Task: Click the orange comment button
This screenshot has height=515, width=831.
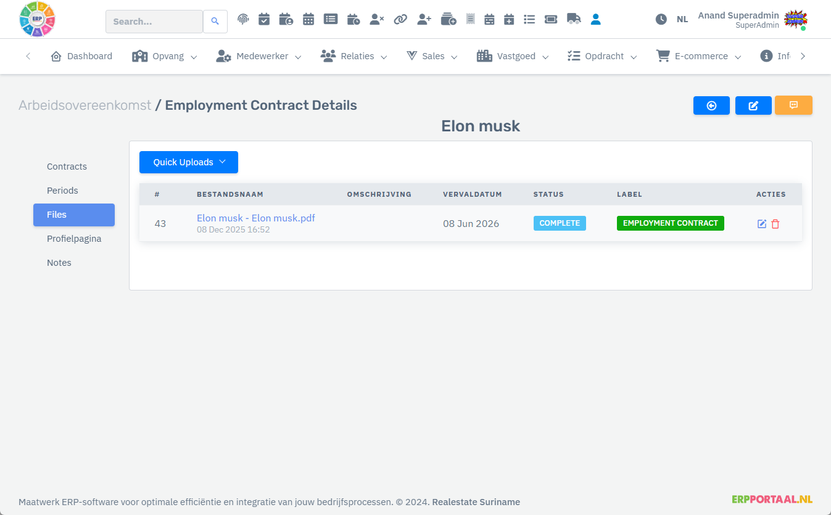Action: pos(793,105)
